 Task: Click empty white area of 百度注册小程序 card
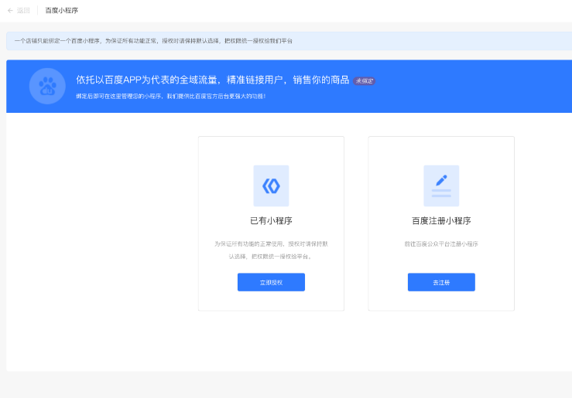coord(441,301)
